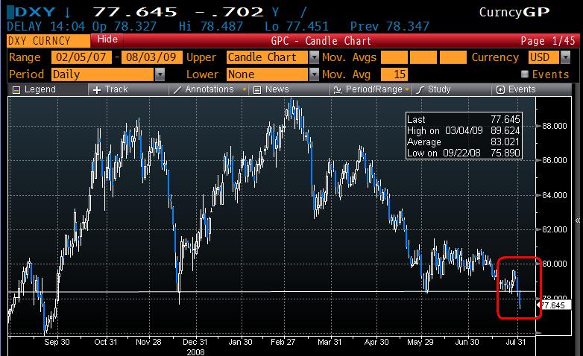Expand the Period Daily dropdown
This screenshot has height=356, width=583.
tap(160, 74)
